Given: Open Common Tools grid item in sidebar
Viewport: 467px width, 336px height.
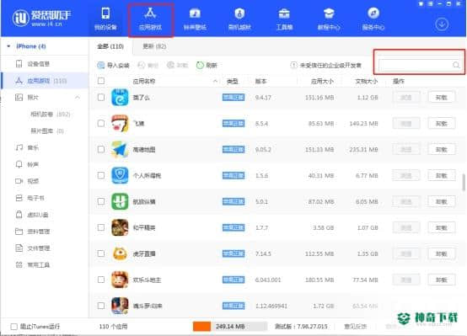Looking at the screenshot, I should (45, 265).
